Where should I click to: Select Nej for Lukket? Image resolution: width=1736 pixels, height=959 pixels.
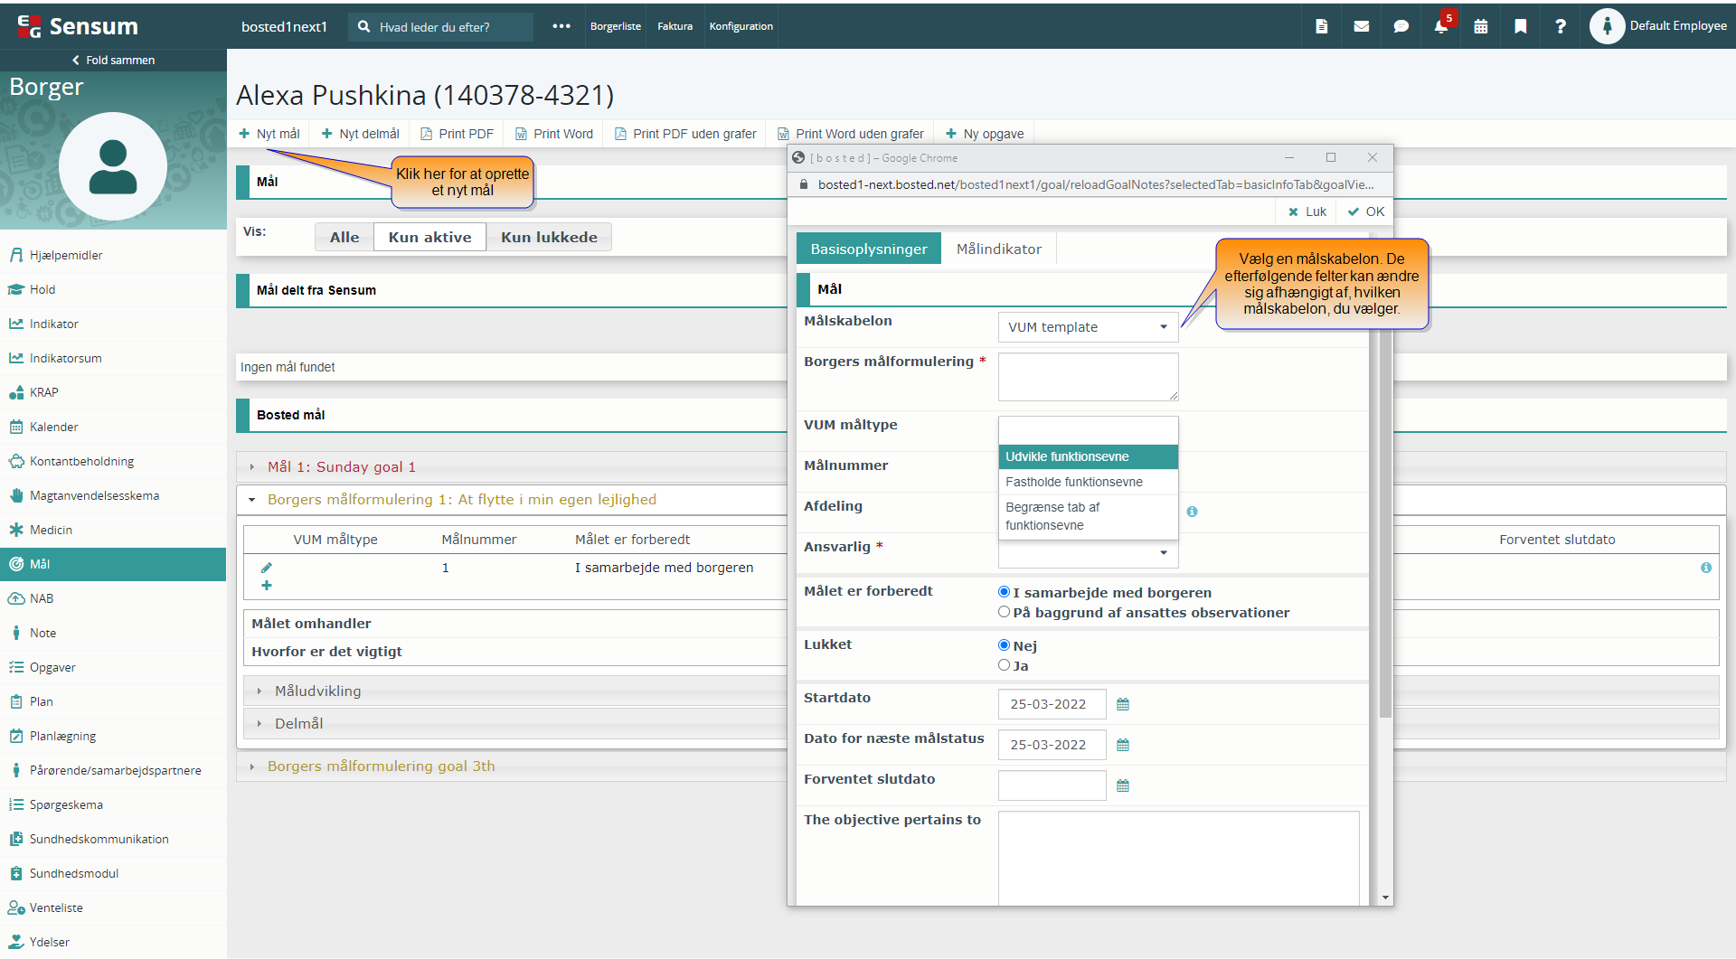click(x=1004, y=645)
